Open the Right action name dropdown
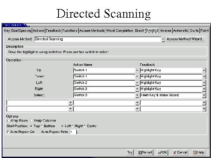The height and width of the screenshot is (158, 211). [137, 89]
